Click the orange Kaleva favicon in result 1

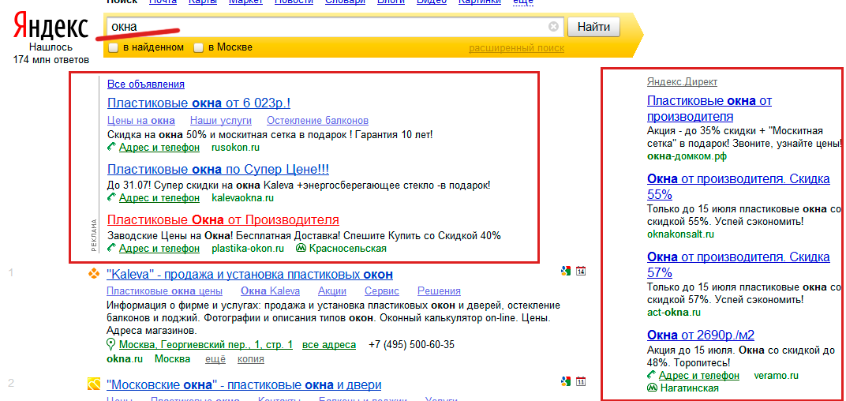(x=94, y=275)
